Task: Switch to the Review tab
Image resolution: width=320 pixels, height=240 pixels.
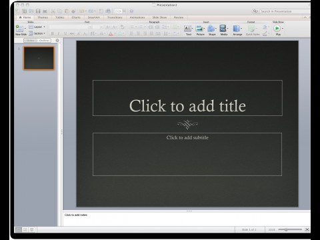Action: 179,17
